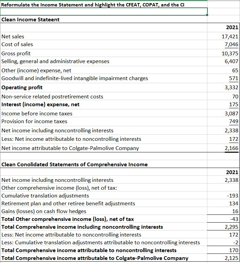Click the cash flow hedges value 16
The image size is (240, 263).
tap(223, 211)
